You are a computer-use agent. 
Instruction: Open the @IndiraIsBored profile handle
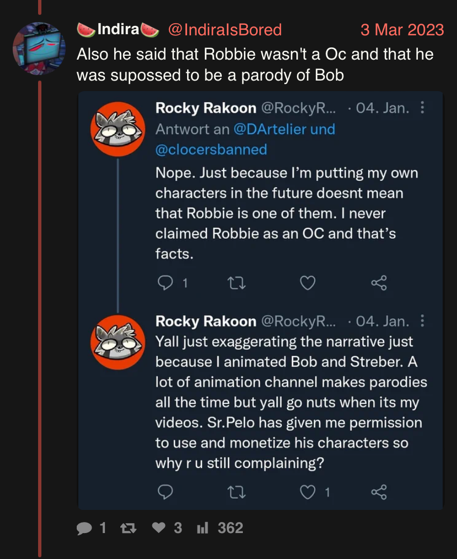pyautogui.click(x=224, y=29)
